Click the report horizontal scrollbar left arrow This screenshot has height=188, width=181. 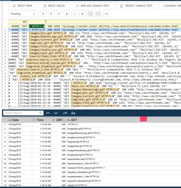coord(10,108)
